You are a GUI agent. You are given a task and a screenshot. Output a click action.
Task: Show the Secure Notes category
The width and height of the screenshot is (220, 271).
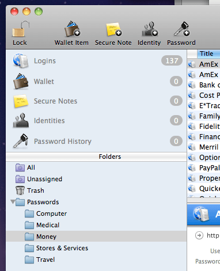[x=96, y=101]
